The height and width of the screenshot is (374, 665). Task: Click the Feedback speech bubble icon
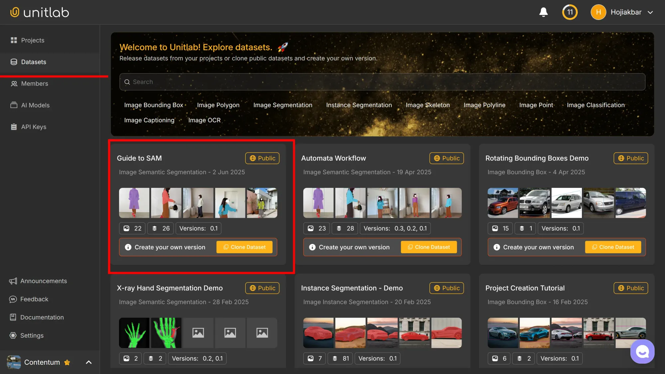[x=13, y=299]
